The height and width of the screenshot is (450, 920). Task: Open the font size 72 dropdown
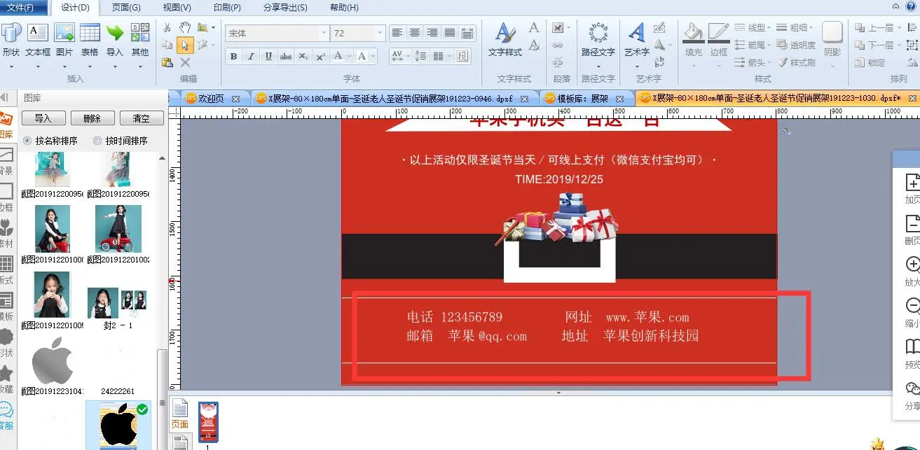point(380,33)
